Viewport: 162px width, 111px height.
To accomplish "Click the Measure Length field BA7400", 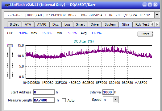I will click(44, 100).
